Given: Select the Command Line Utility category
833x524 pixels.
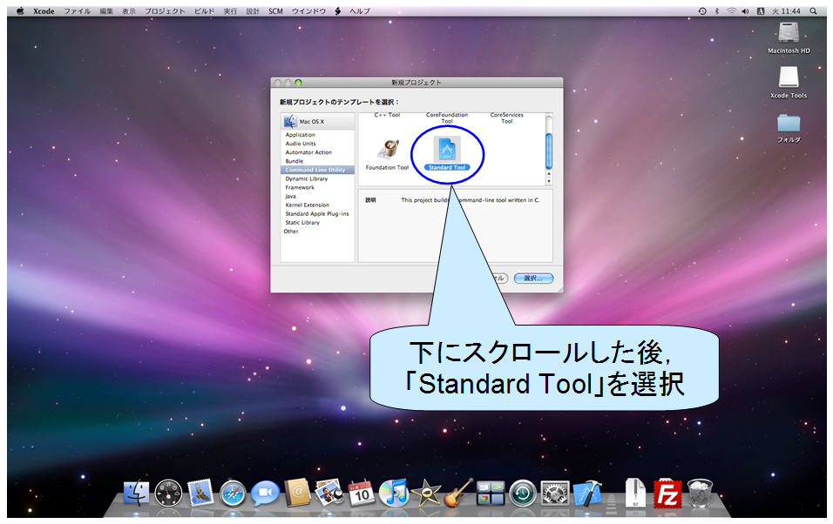Looking at the screenshot, I should (317, 170).
